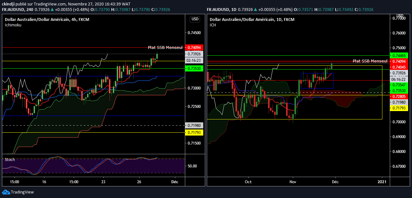412x198 pixels.
Task: Click the 4h chart title 'Dollar Australien/Dollar Américain, 4h, FXCM'
Action: click(x=47, y=19)
